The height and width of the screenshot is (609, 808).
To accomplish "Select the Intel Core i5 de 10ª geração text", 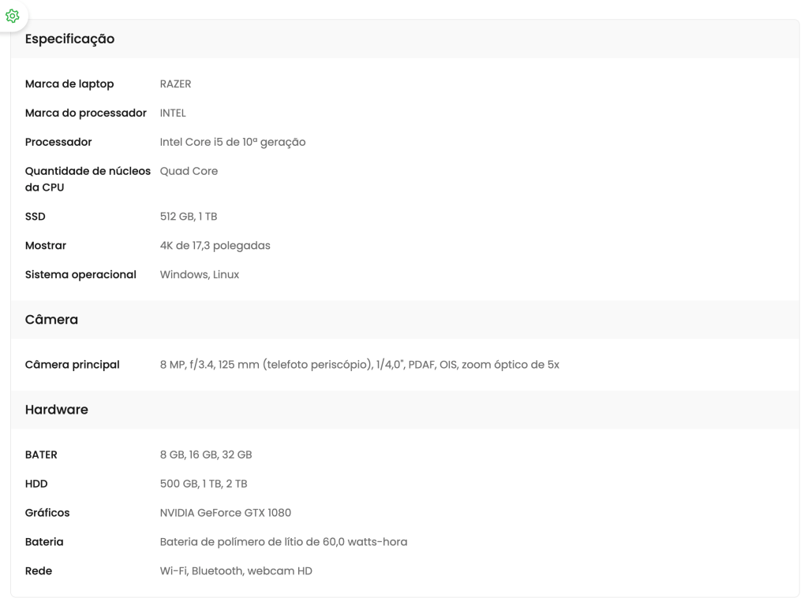I will [233, 142].
